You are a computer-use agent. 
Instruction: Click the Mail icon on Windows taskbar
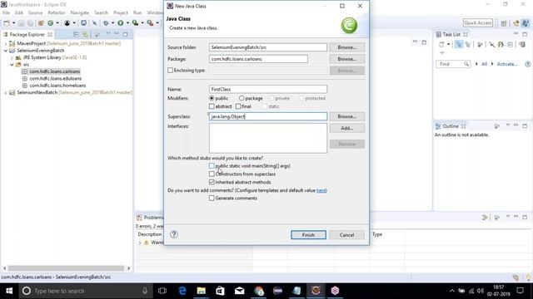point(239,291)
